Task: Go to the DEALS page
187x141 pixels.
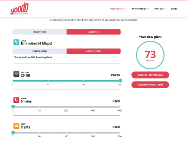Action: point(174,9)
